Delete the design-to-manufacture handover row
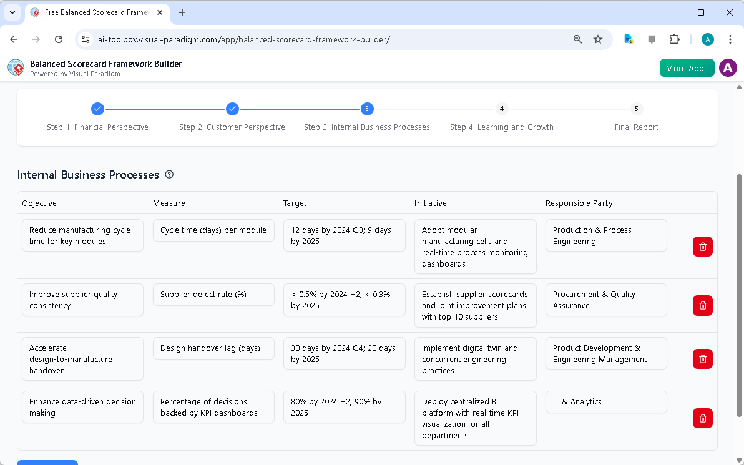This screenshot has width=744, height=465. [702, 359]
